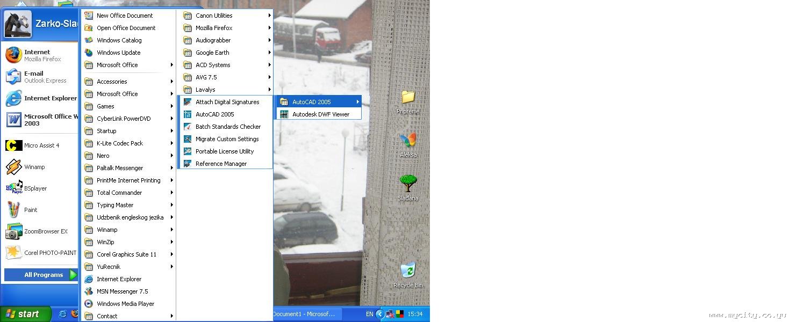Open Winamp from the recent programs list

point(41,167)
